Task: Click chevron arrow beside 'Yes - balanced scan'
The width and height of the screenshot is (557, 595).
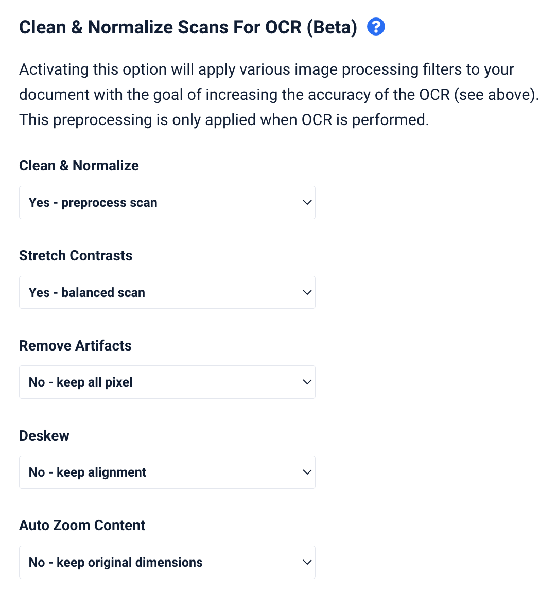Action: pyautogui.click(x=307, y=292)
